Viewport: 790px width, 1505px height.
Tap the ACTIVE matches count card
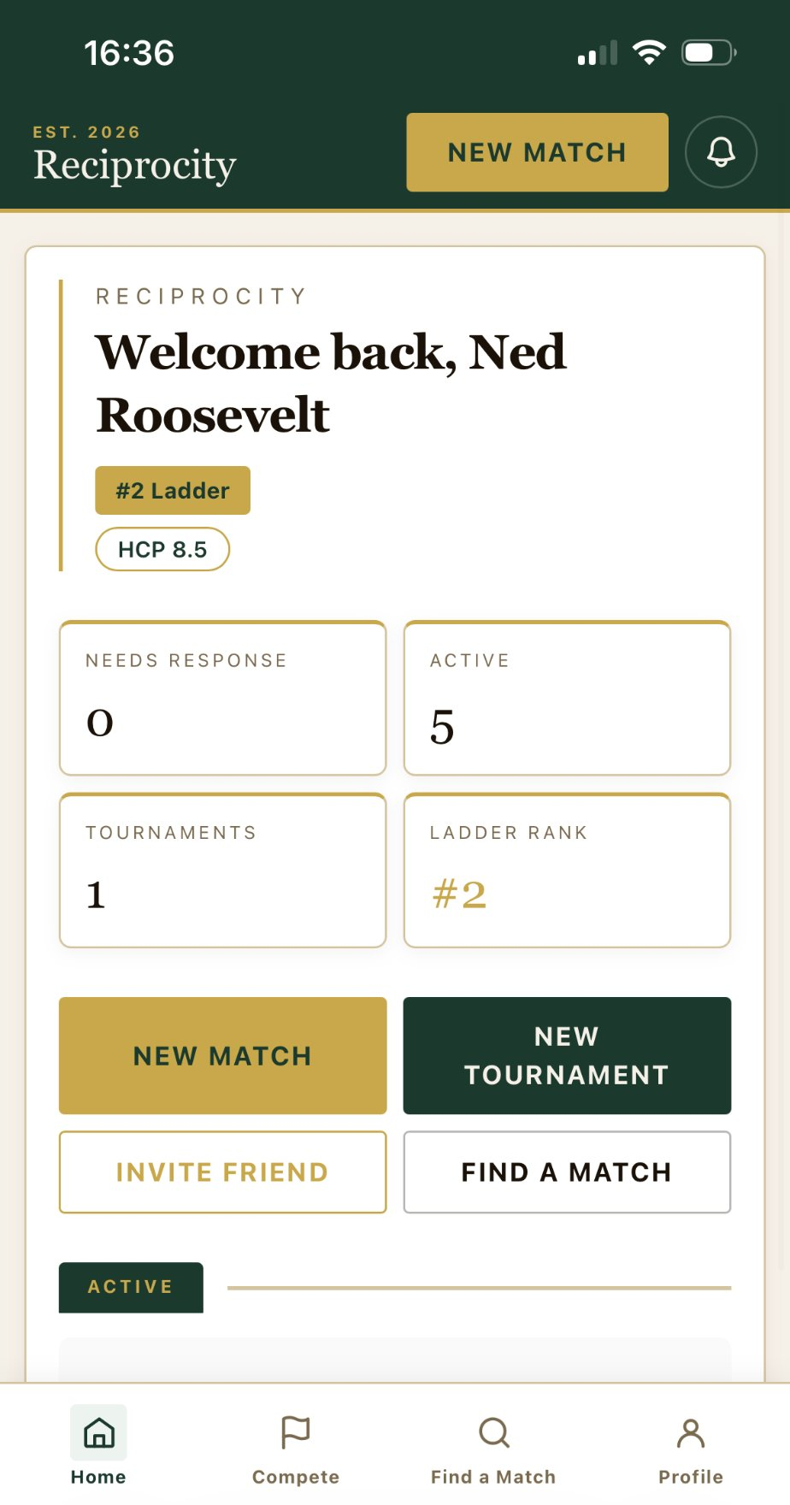tap(566, 699)
